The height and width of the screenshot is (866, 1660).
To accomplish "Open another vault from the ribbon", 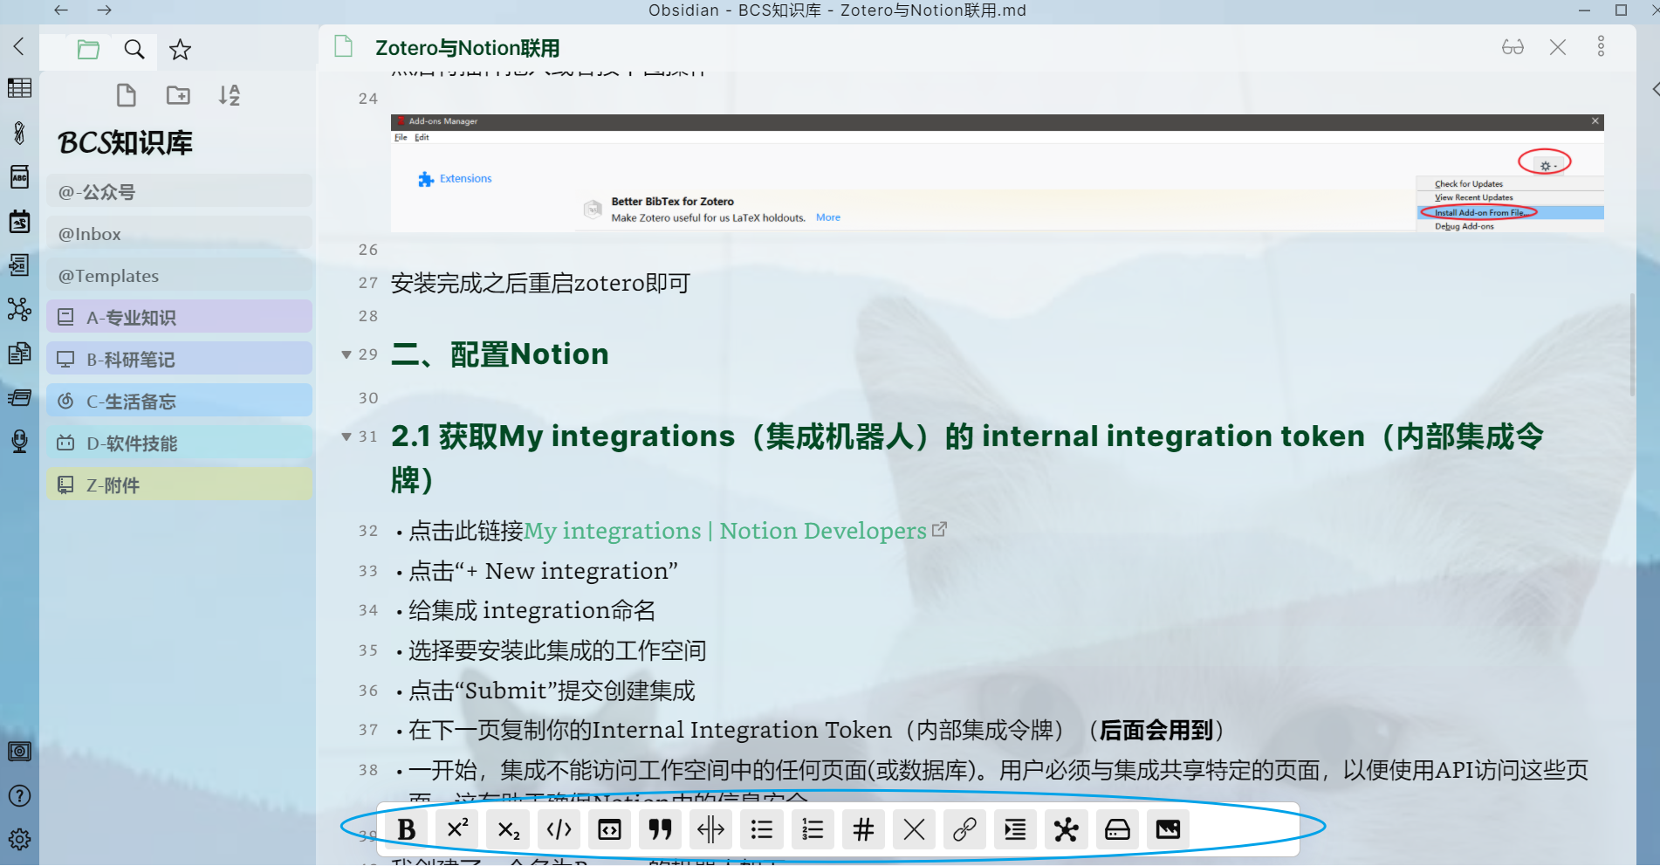I will (19, 752).
